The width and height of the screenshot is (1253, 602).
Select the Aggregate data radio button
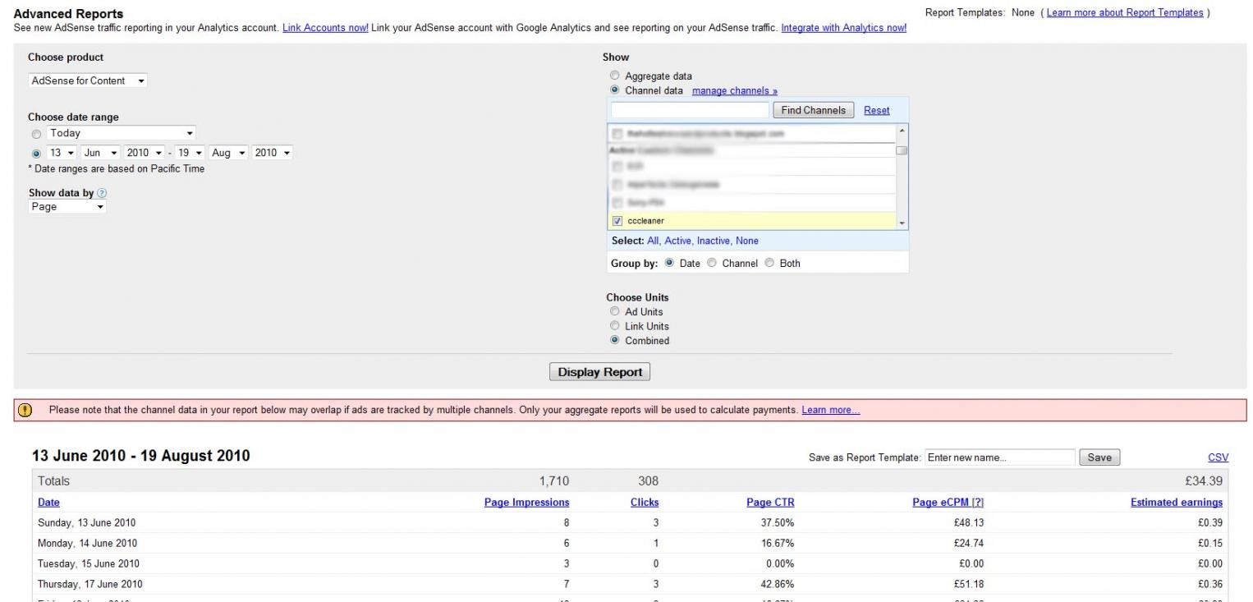[x=615, y=76]
